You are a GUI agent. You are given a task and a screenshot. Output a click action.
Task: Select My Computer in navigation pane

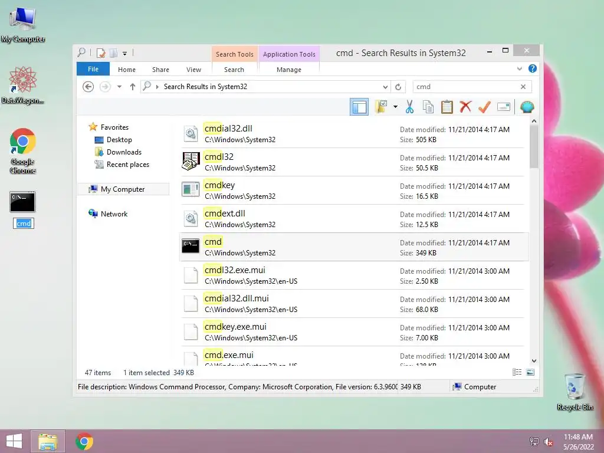pyautogui.click(x=123, y=189)
